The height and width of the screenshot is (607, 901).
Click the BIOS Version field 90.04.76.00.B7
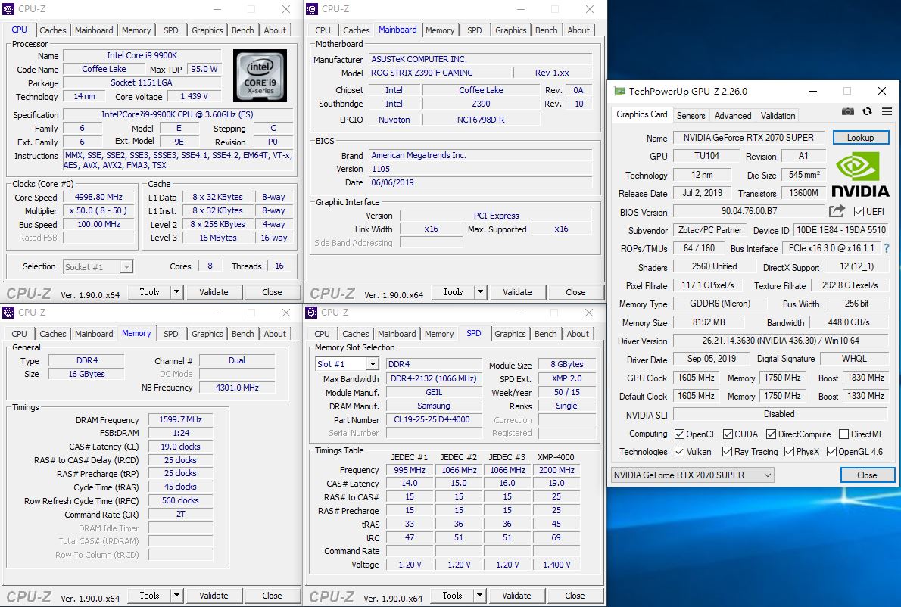click(x=750, y=211)
